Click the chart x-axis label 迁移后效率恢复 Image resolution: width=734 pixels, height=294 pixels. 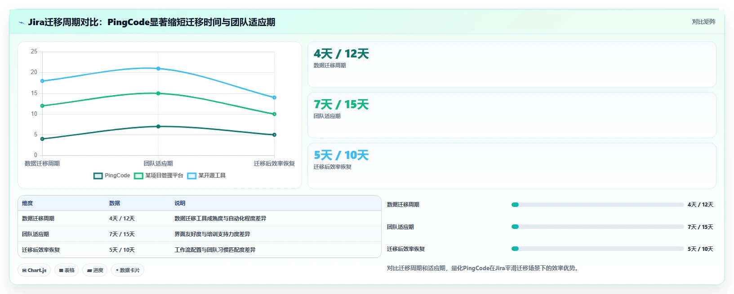pos(274,163)
